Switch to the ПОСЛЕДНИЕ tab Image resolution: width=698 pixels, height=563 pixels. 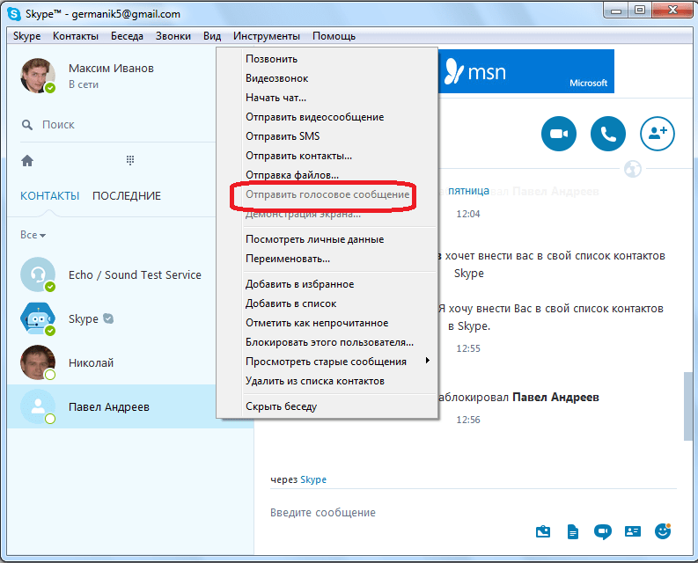tap(127, 196)
